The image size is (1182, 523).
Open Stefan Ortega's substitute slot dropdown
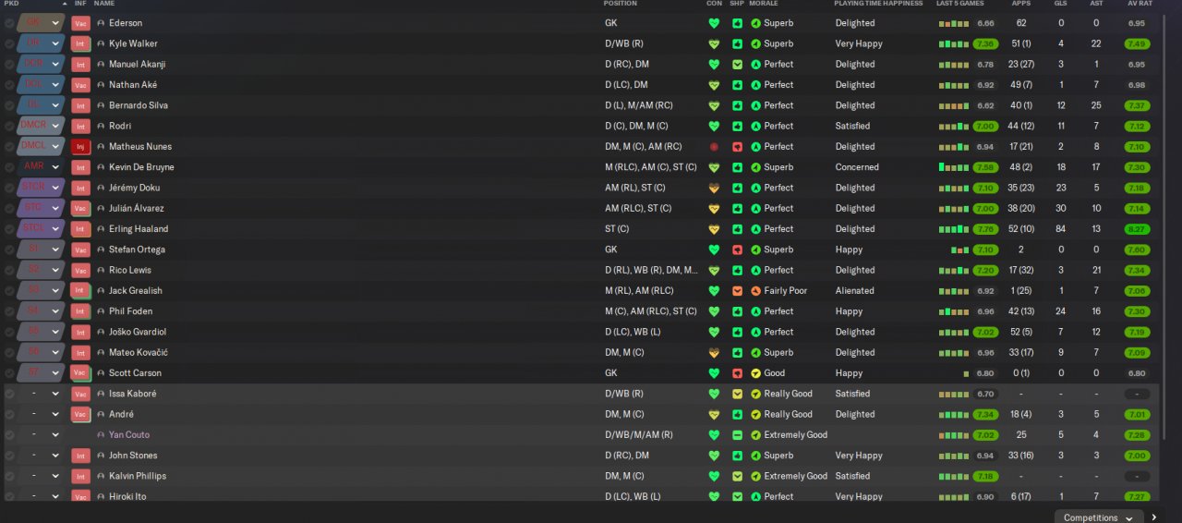[42, 249]
